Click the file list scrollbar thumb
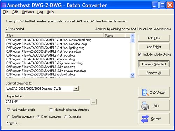Screen dimensions: 175x131 coord(132,41)
